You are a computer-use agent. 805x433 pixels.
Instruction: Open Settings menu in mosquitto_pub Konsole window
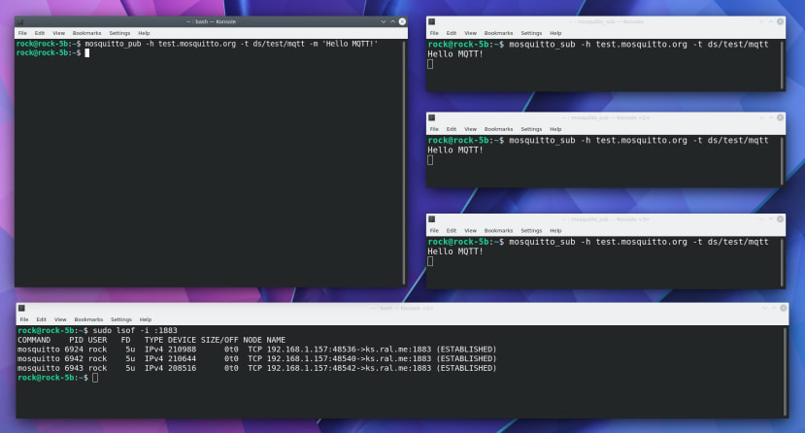pos(119,33)
